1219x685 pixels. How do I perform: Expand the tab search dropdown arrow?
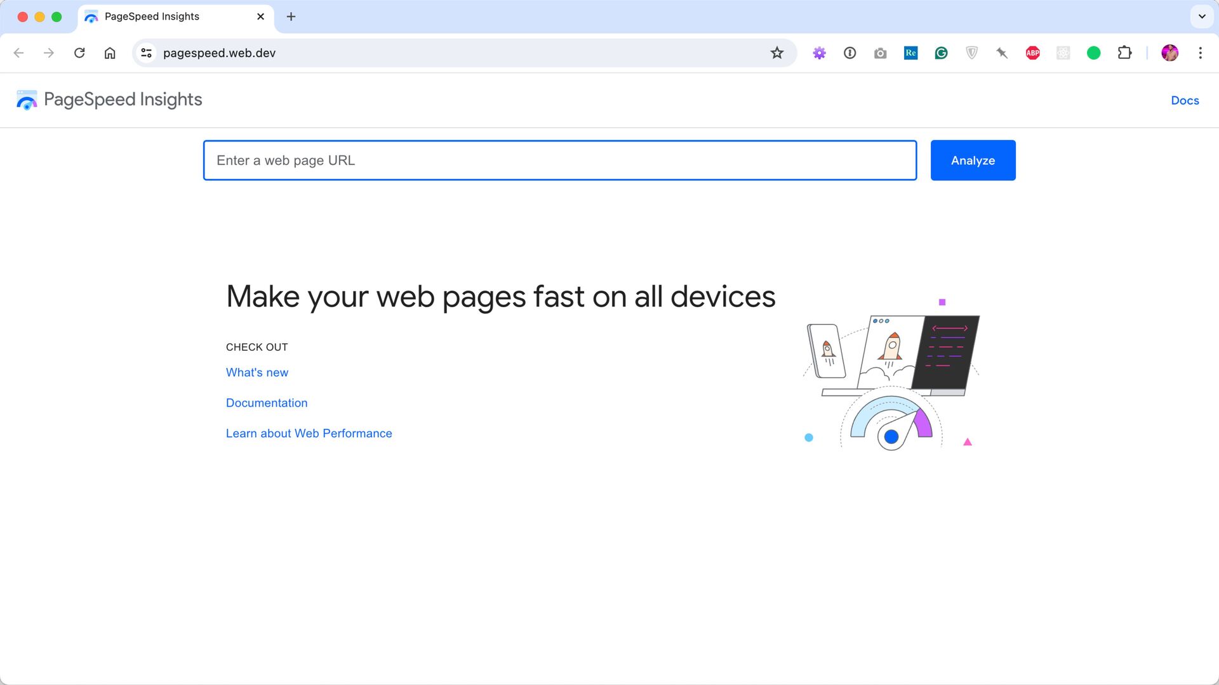click(1202, 16)
